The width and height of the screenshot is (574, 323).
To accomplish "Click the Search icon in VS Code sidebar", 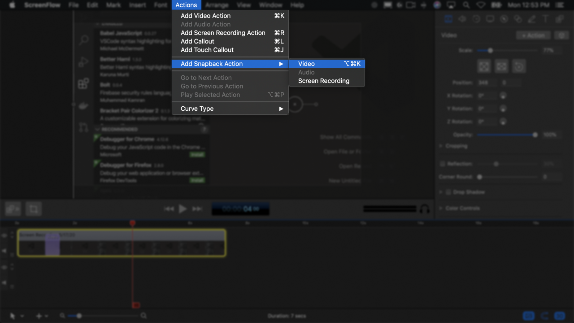I will (x=84, y=40).
